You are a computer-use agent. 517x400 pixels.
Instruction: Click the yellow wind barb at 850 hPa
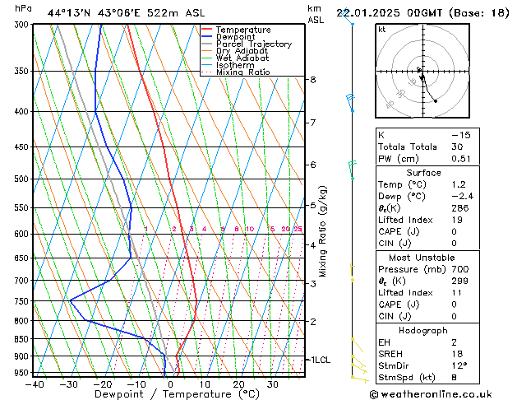coord(358,345)
